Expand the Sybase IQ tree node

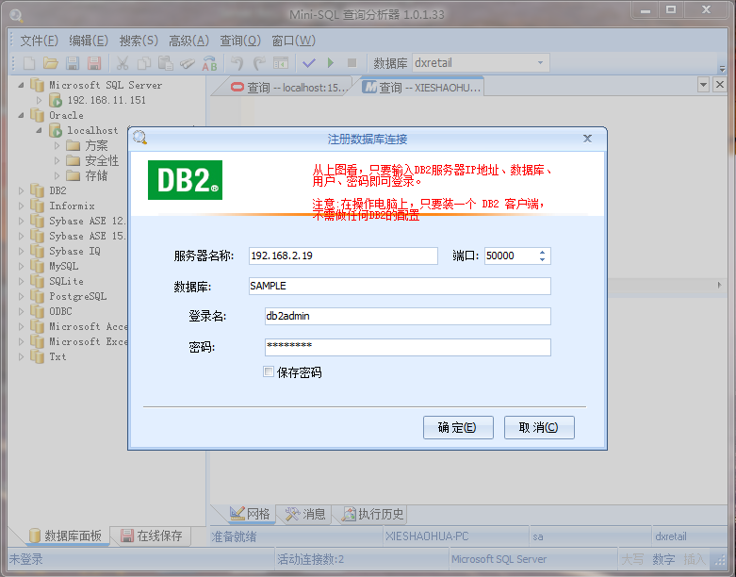click(x=21, y=251)
